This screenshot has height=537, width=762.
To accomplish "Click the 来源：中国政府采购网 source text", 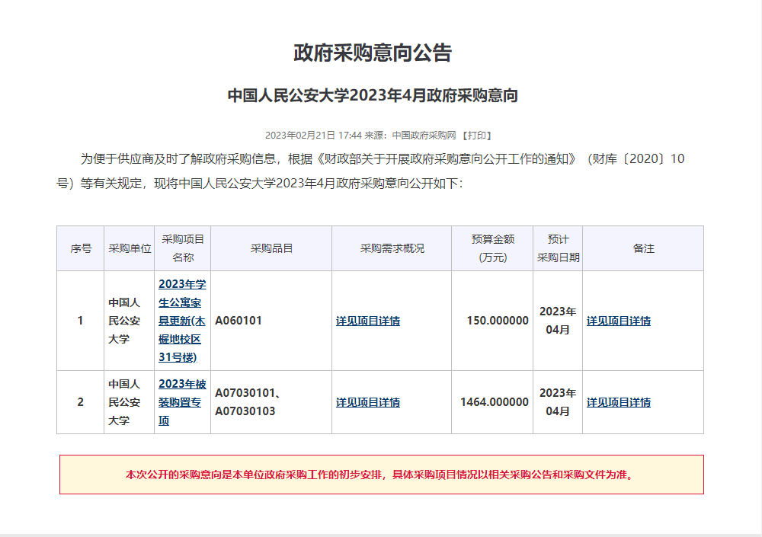I will pyautogui.click(x=410, y=135).
